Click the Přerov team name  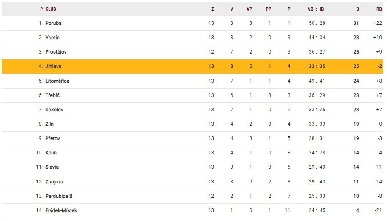coord(51,138)
